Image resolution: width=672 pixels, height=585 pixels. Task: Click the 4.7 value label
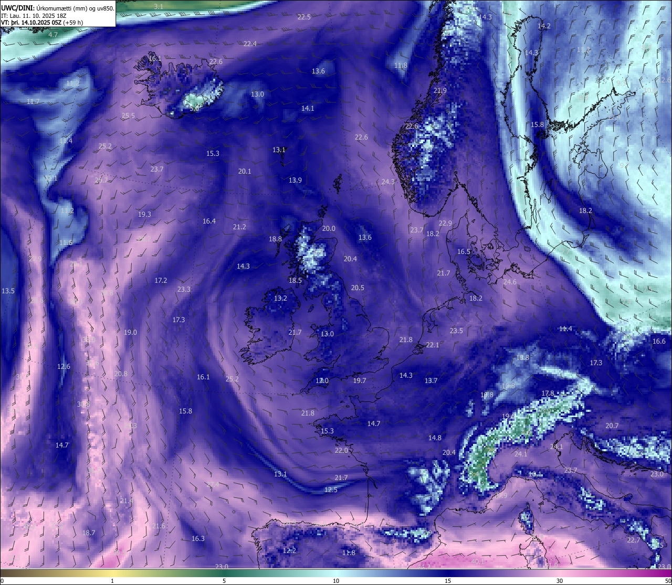(x=53, y=35)
